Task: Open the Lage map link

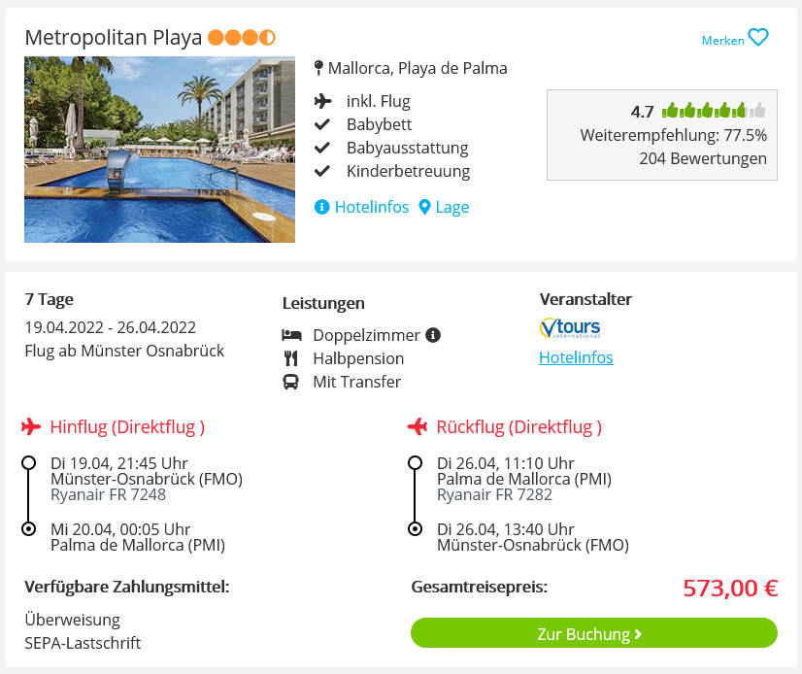Action: 444,207
